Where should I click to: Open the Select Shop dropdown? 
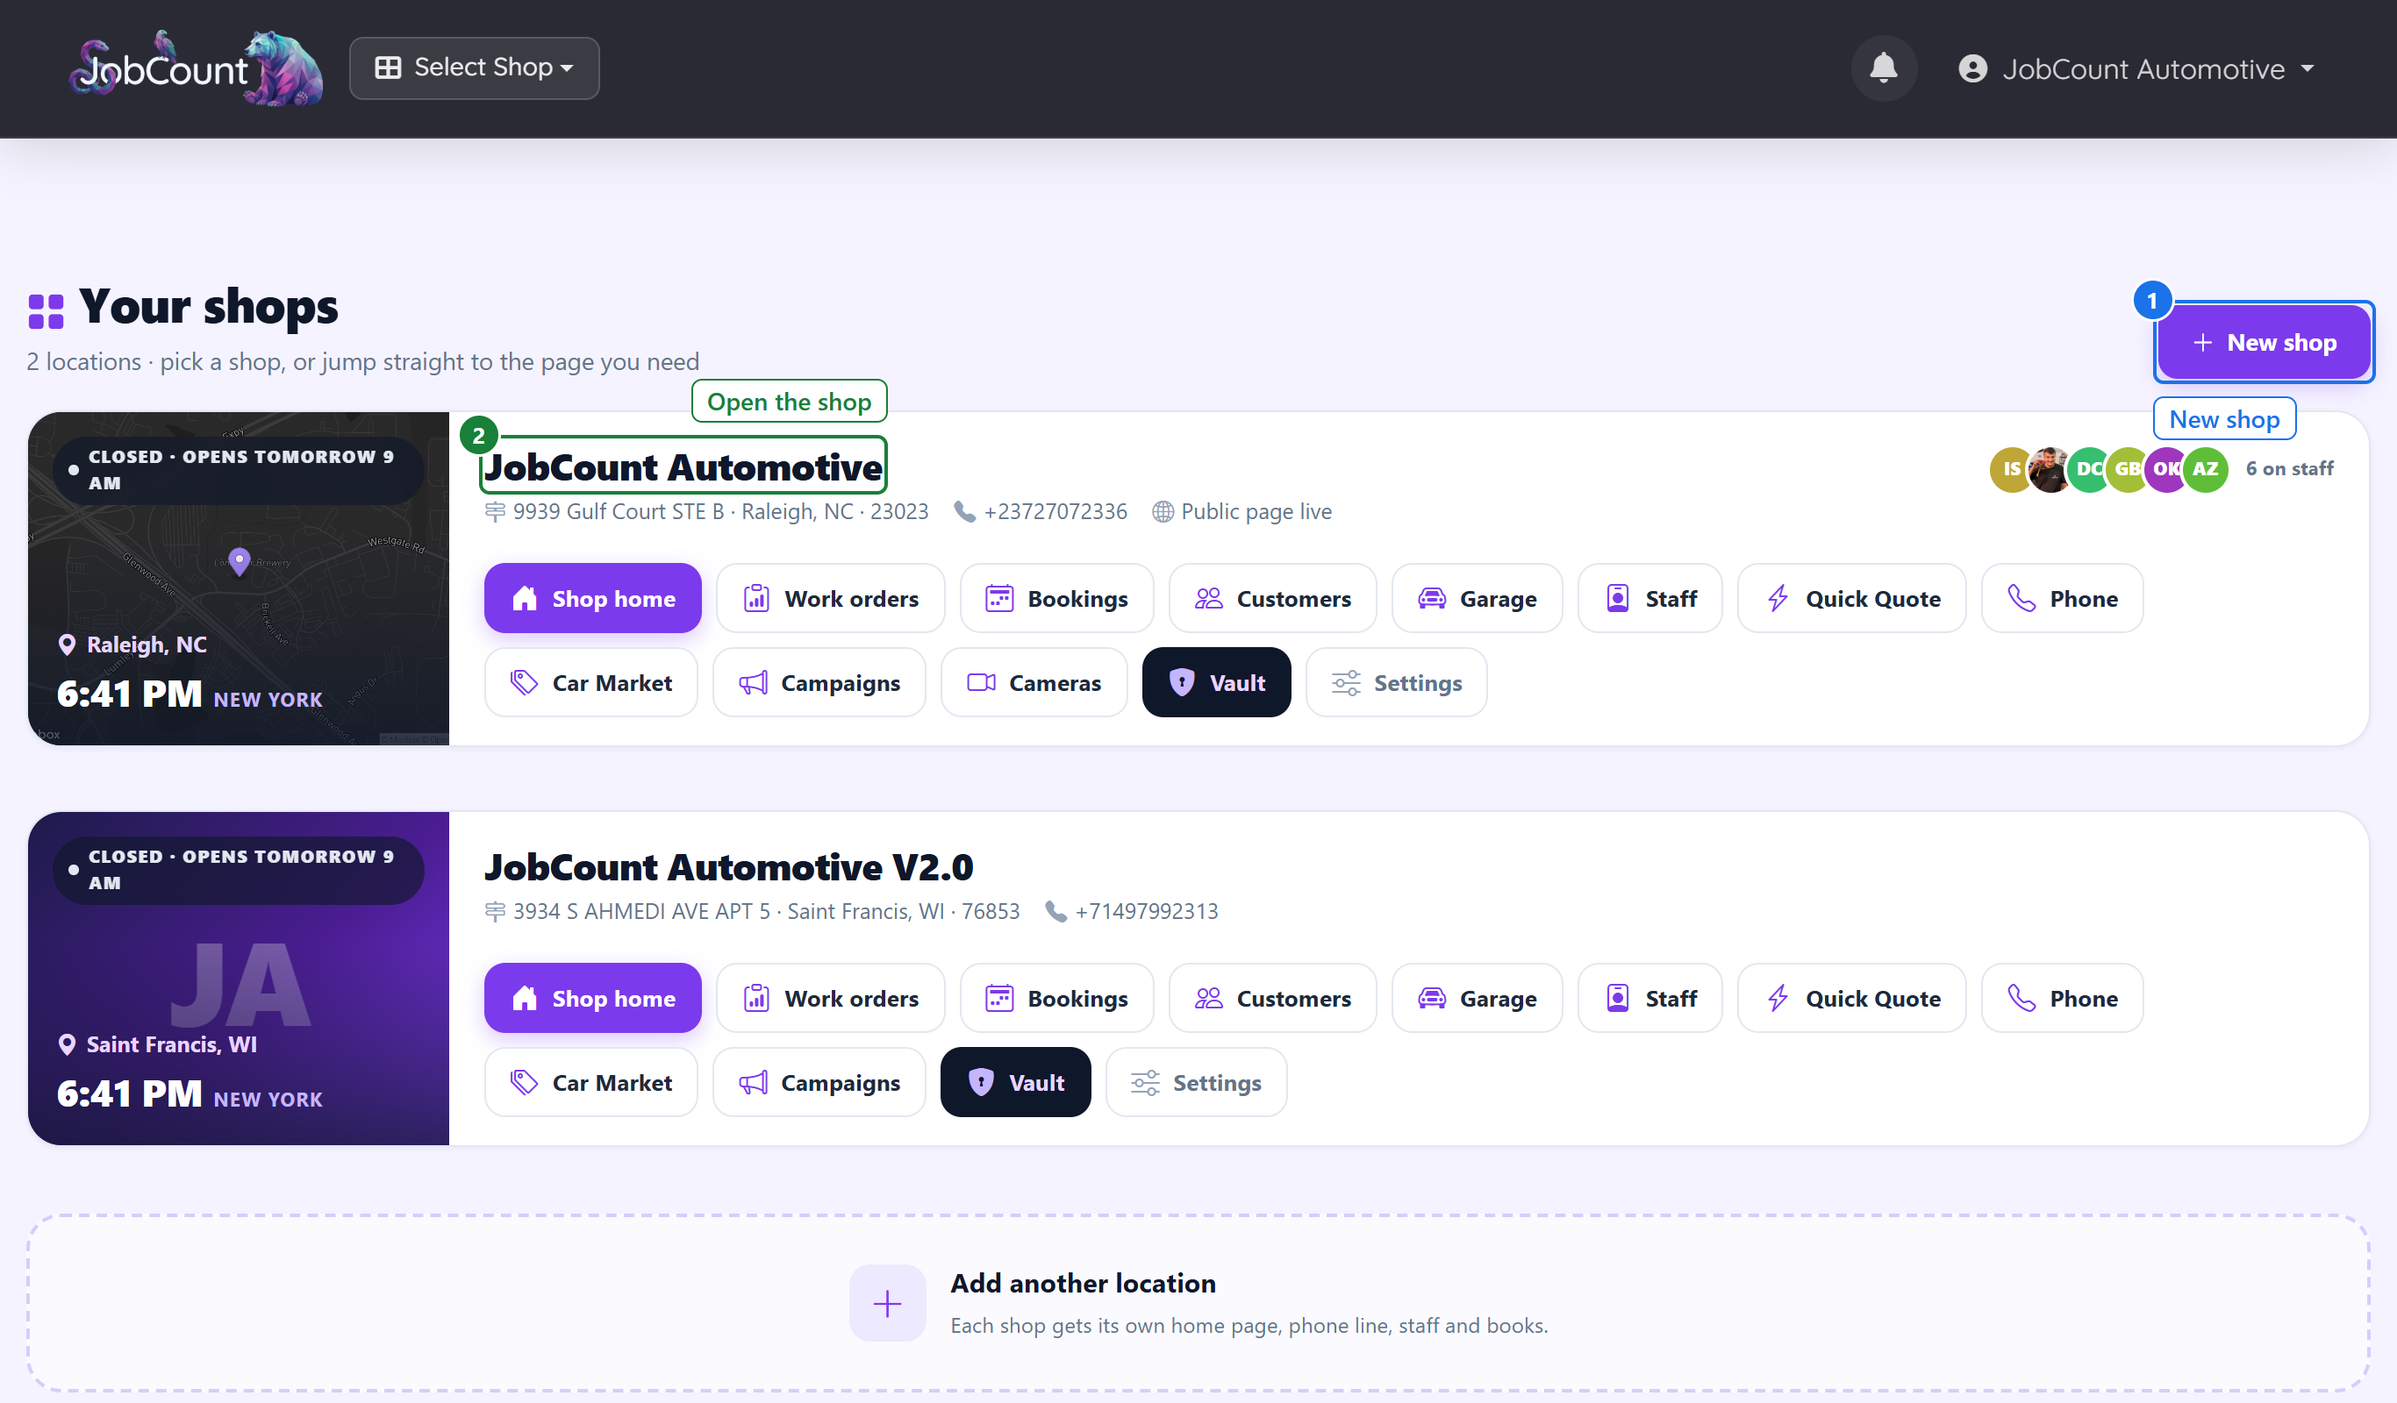[x=474, y=68]
